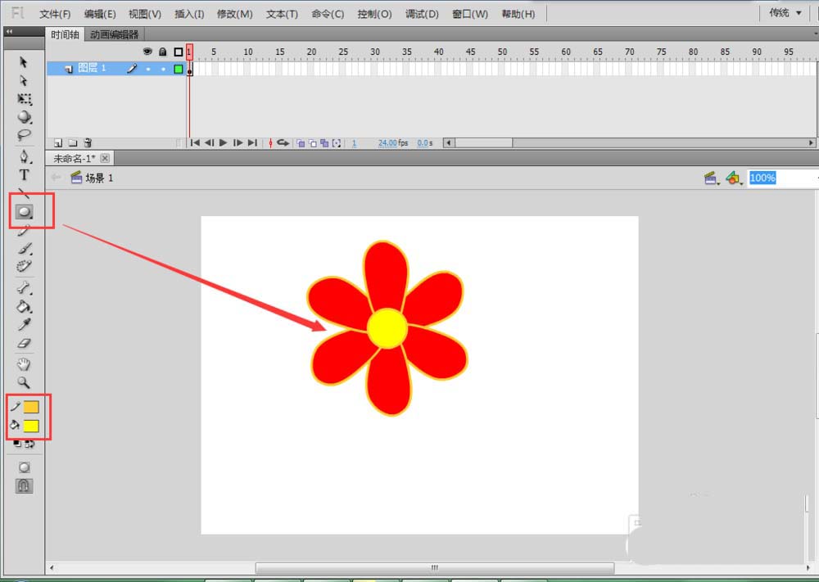
Task: Switch to the 动画编辑器 tab
Action: point(115,34)
